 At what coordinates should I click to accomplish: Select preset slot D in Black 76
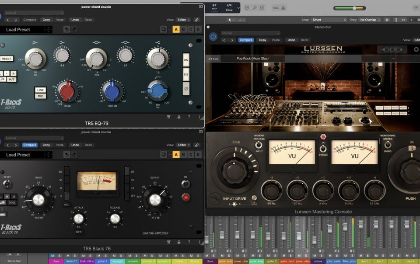198,154
